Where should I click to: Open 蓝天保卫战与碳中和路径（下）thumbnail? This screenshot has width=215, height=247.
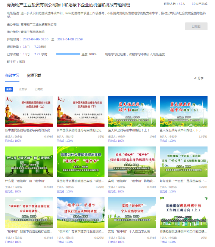coord(184,111)
